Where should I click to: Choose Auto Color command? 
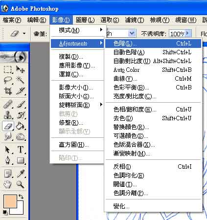click(x=153, y=70)
